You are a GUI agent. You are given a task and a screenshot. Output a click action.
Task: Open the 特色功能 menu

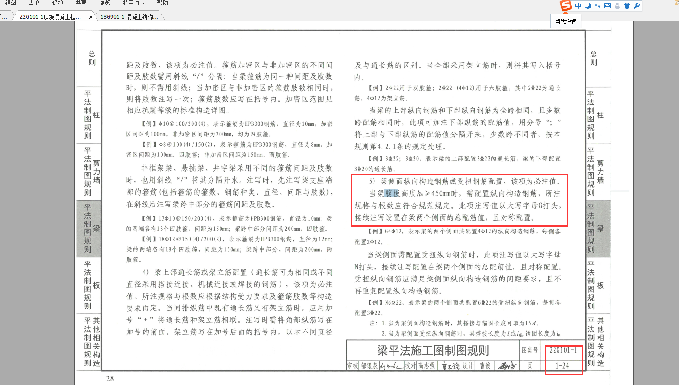click(133, 3)
